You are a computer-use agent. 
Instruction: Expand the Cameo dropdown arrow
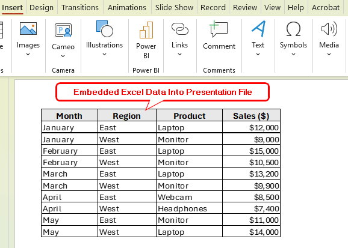point(63,56)
